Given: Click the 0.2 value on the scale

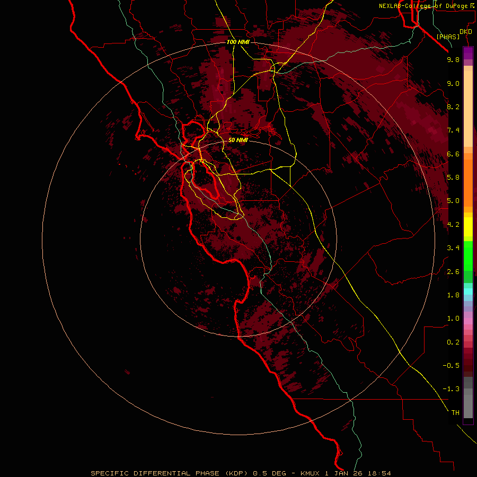Looking at the screenshot, I should pos(453,342).
